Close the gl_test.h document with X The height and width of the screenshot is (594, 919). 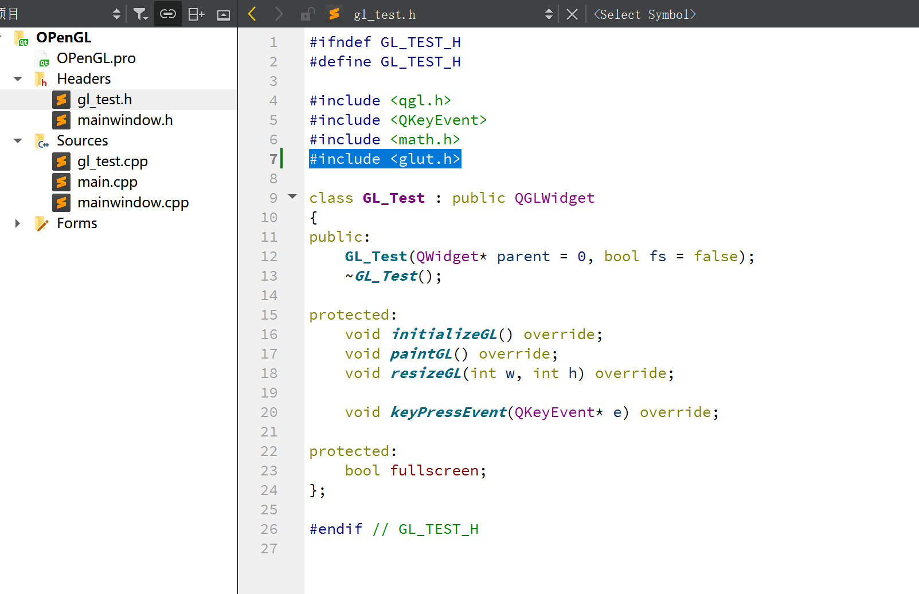point(572,14)
